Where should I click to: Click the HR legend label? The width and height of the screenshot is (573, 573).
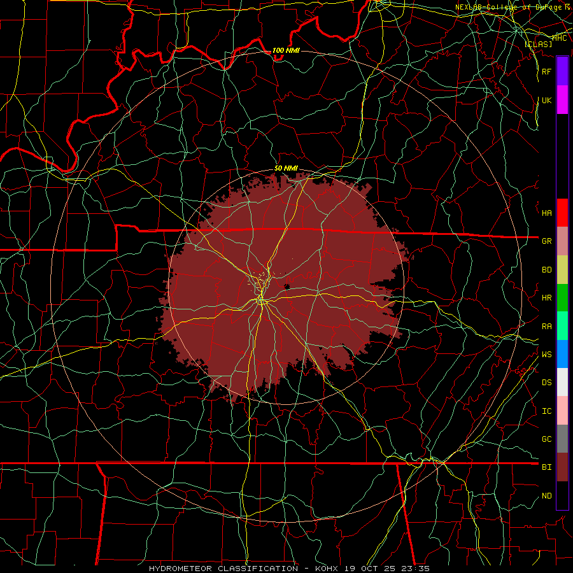coord(546,298)
